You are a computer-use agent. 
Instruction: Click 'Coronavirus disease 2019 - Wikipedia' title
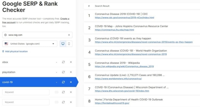[x=117, y=63]
